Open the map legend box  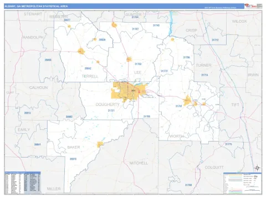pyautogui.click(x=242, y=183)
